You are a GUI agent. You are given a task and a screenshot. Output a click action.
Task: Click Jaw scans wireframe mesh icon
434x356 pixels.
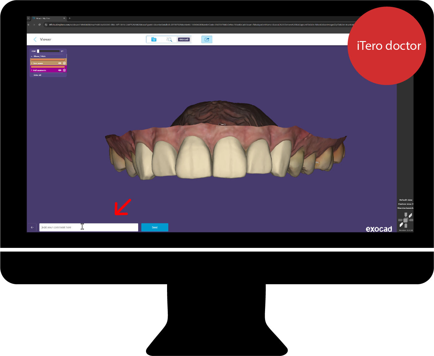tap(64, 63)
